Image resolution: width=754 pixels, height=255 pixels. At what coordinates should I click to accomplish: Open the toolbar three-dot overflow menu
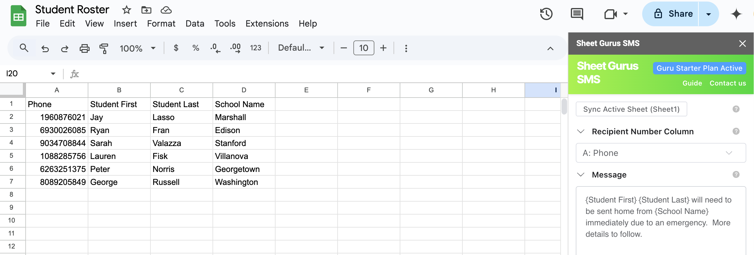(406, 48)
